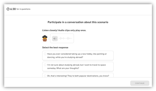Click the Continue button
This screenshot has width=156, height=91.
pos(140,83)
